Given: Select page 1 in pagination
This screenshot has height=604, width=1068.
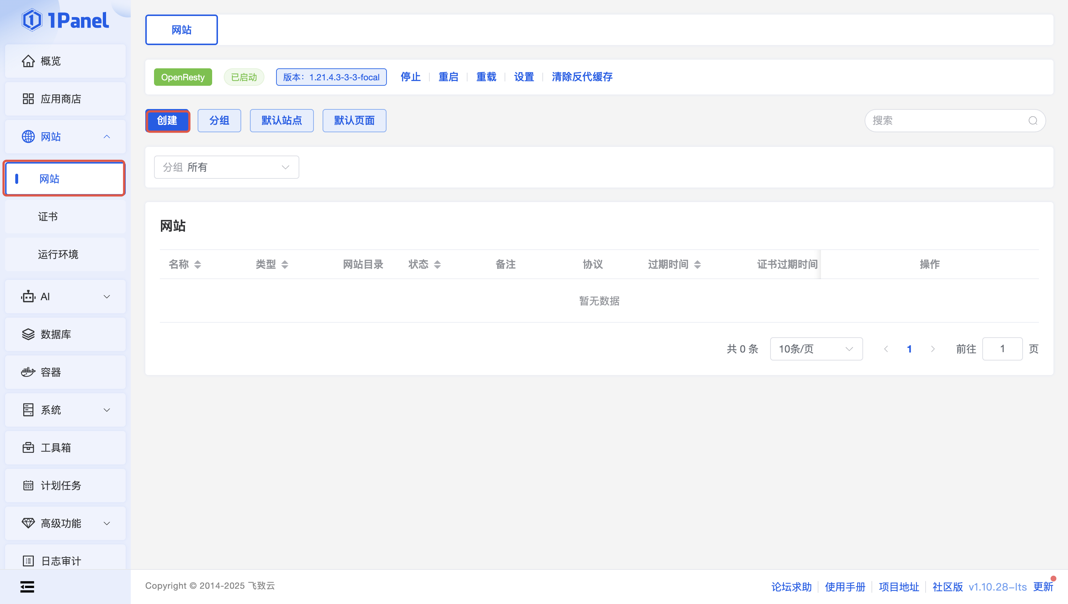Looking at the screenshot, I should (x=909, y=349).
